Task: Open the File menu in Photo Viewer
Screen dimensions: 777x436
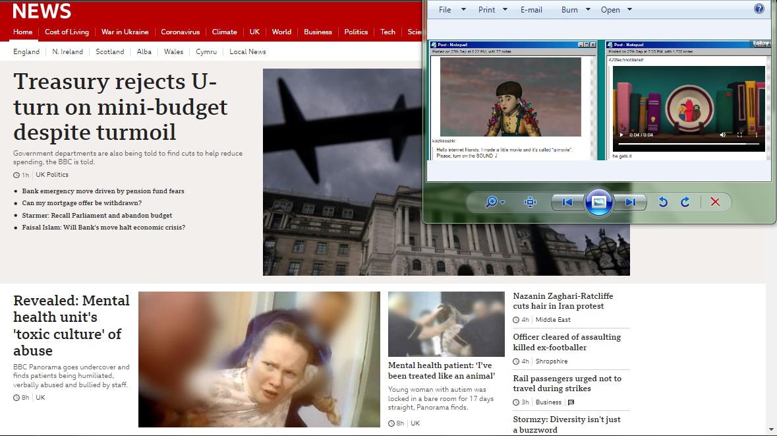Action: point(445,9)
